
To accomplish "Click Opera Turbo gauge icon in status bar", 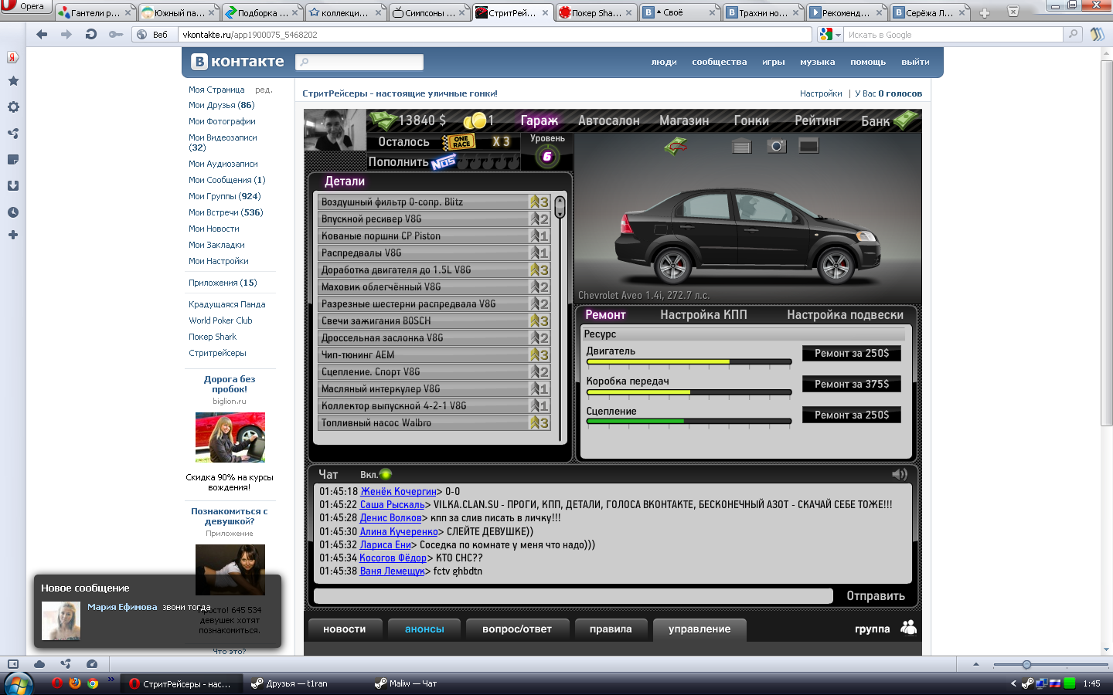I will (x=92, y=663).
